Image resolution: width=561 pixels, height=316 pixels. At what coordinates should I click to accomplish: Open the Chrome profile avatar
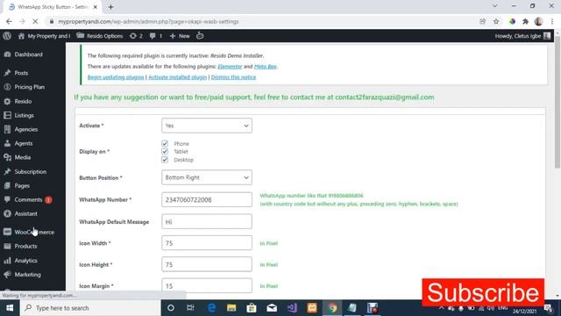[x=538, y=21]
